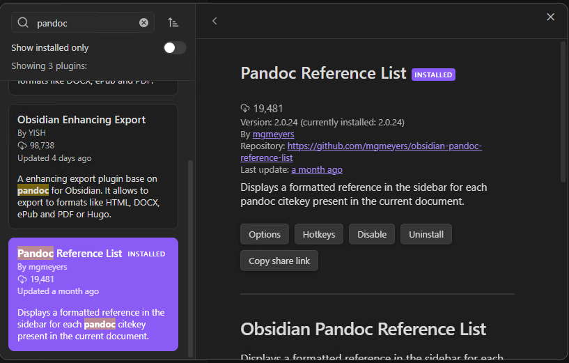Toggle Show installed only switch
Viewport: 569px width, 363px height.
tap(175, 48)
